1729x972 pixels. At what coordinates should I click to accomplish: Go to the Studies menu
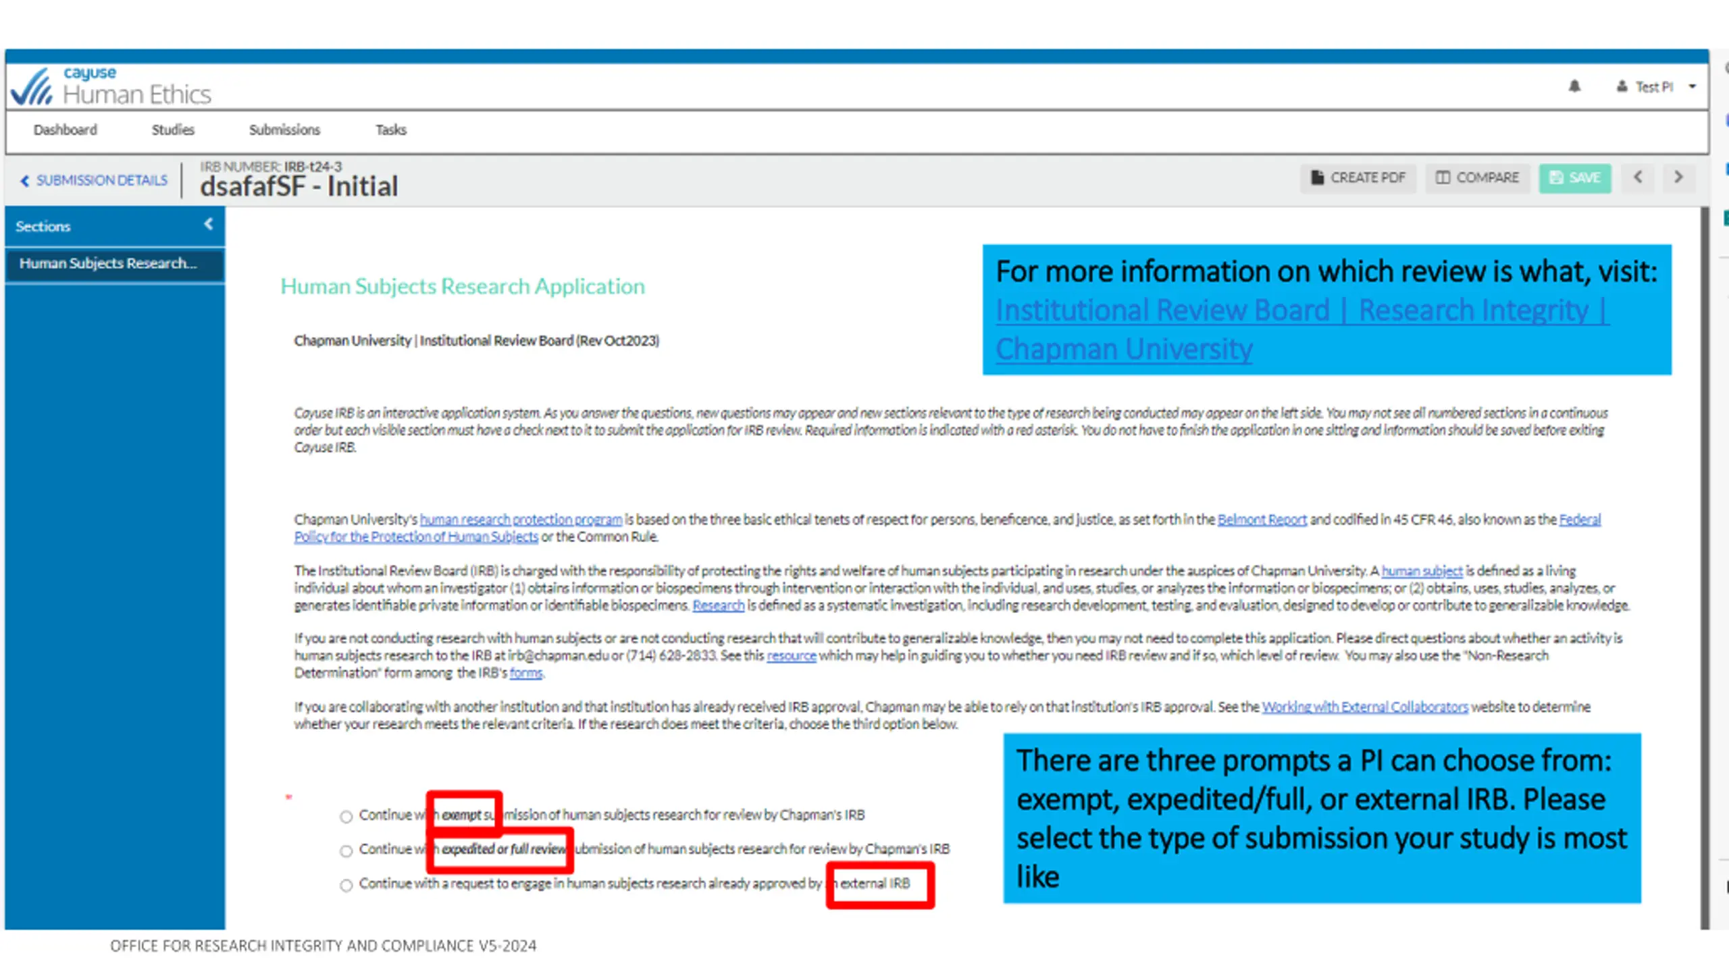(x=173, y=130)
